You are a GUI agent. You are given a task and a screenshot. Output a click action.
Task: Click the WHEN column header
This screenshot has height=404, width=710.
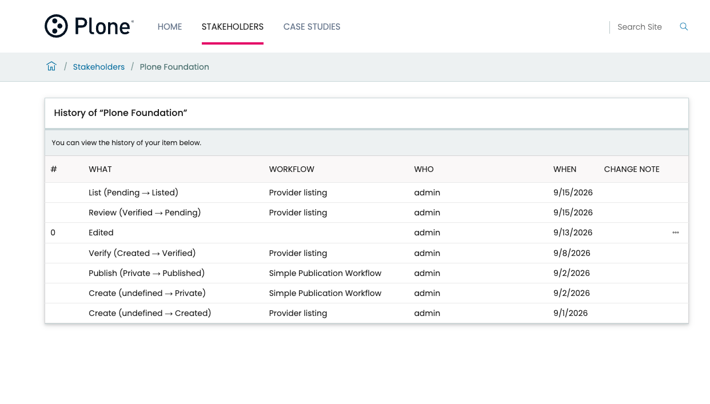[565, 169]
